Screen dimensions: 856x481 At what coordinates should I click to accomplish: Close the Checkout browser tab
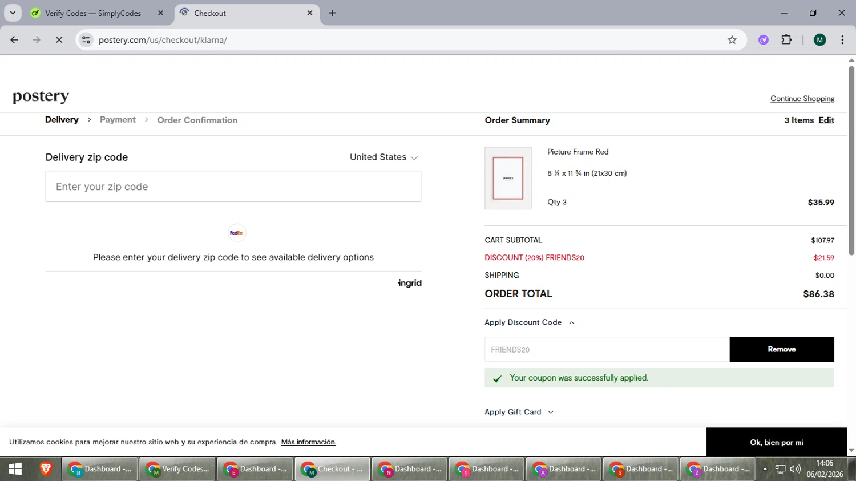[x=310, y=13]
